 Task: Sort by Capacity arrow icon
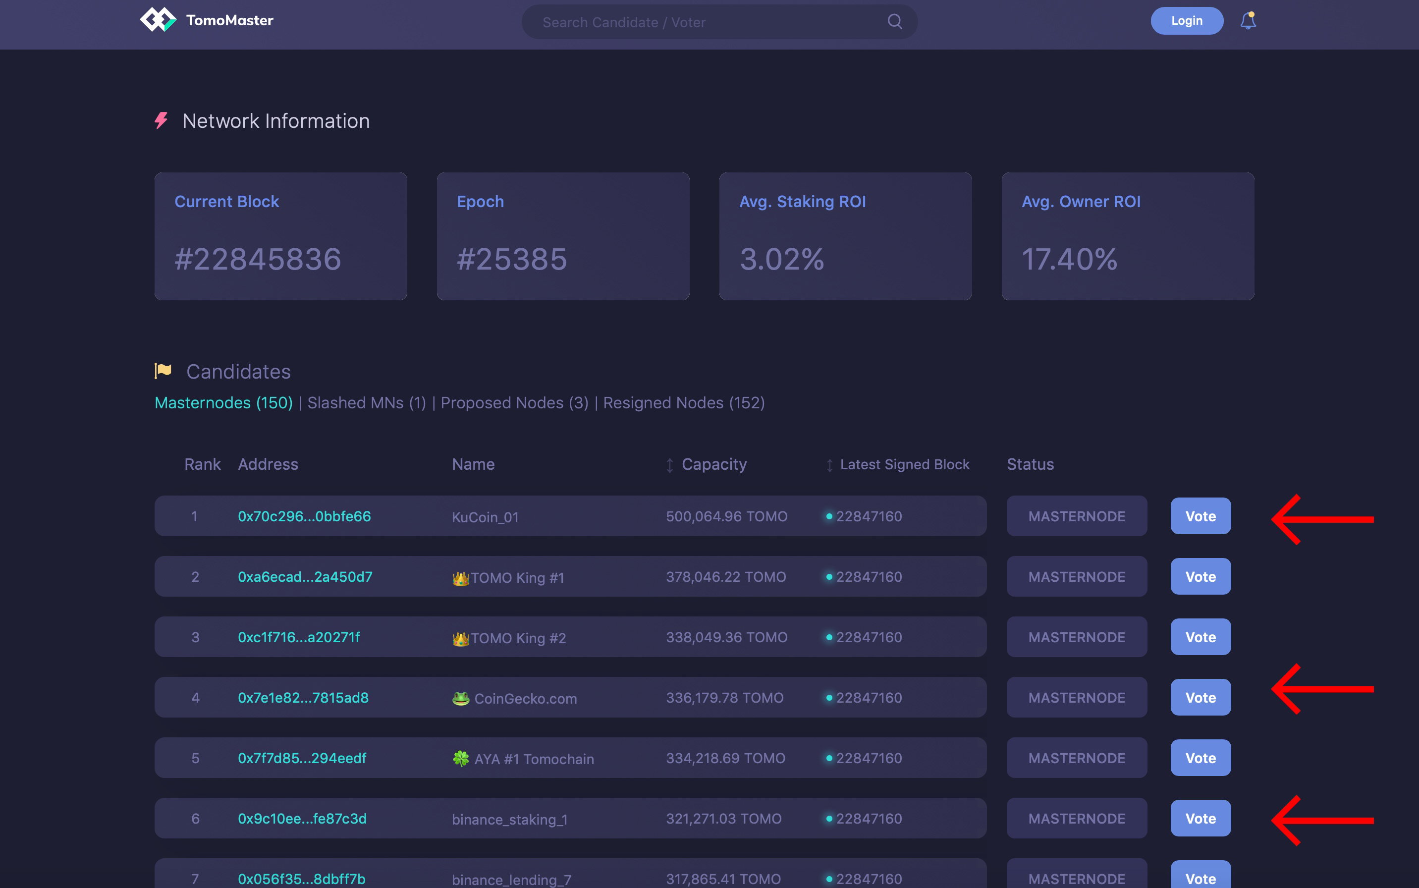tap(669, 465)
